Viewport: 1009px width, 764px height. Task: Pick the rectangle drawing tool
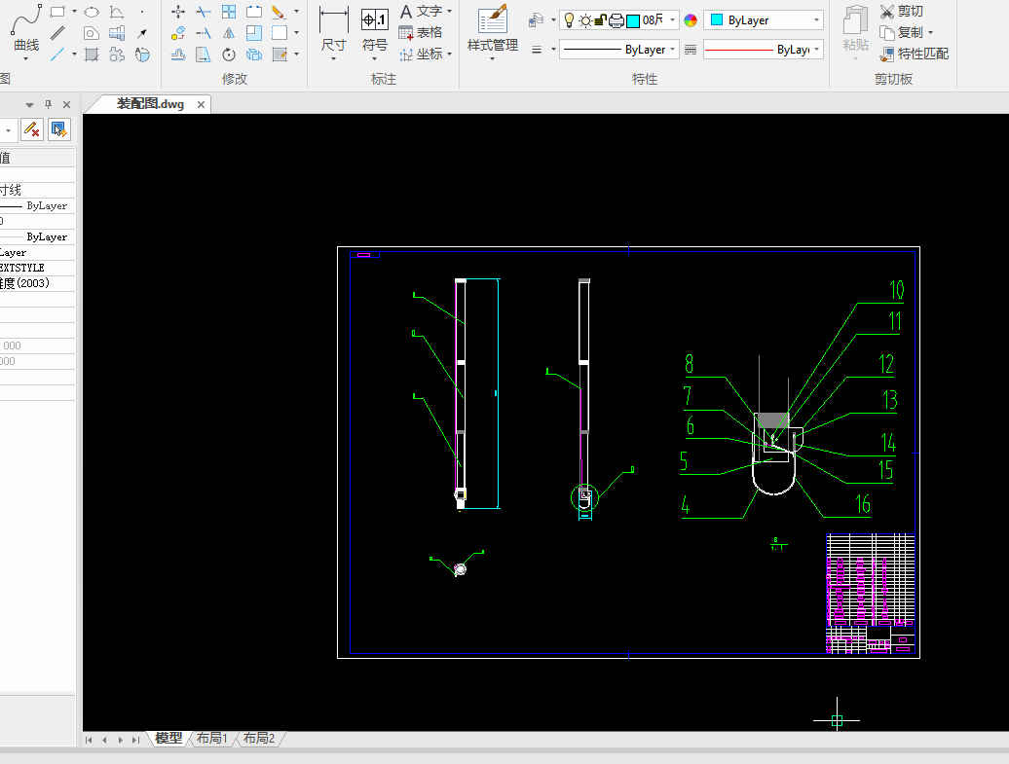coord(57,12)
